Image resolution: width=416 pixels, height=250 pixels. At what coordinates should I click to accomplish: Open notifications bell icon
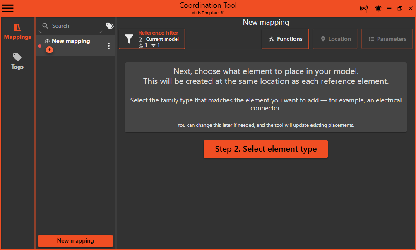click(x=378, y=9)
